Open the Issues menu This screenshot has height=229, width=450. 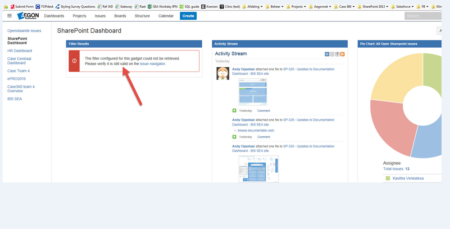pos(100,16)
